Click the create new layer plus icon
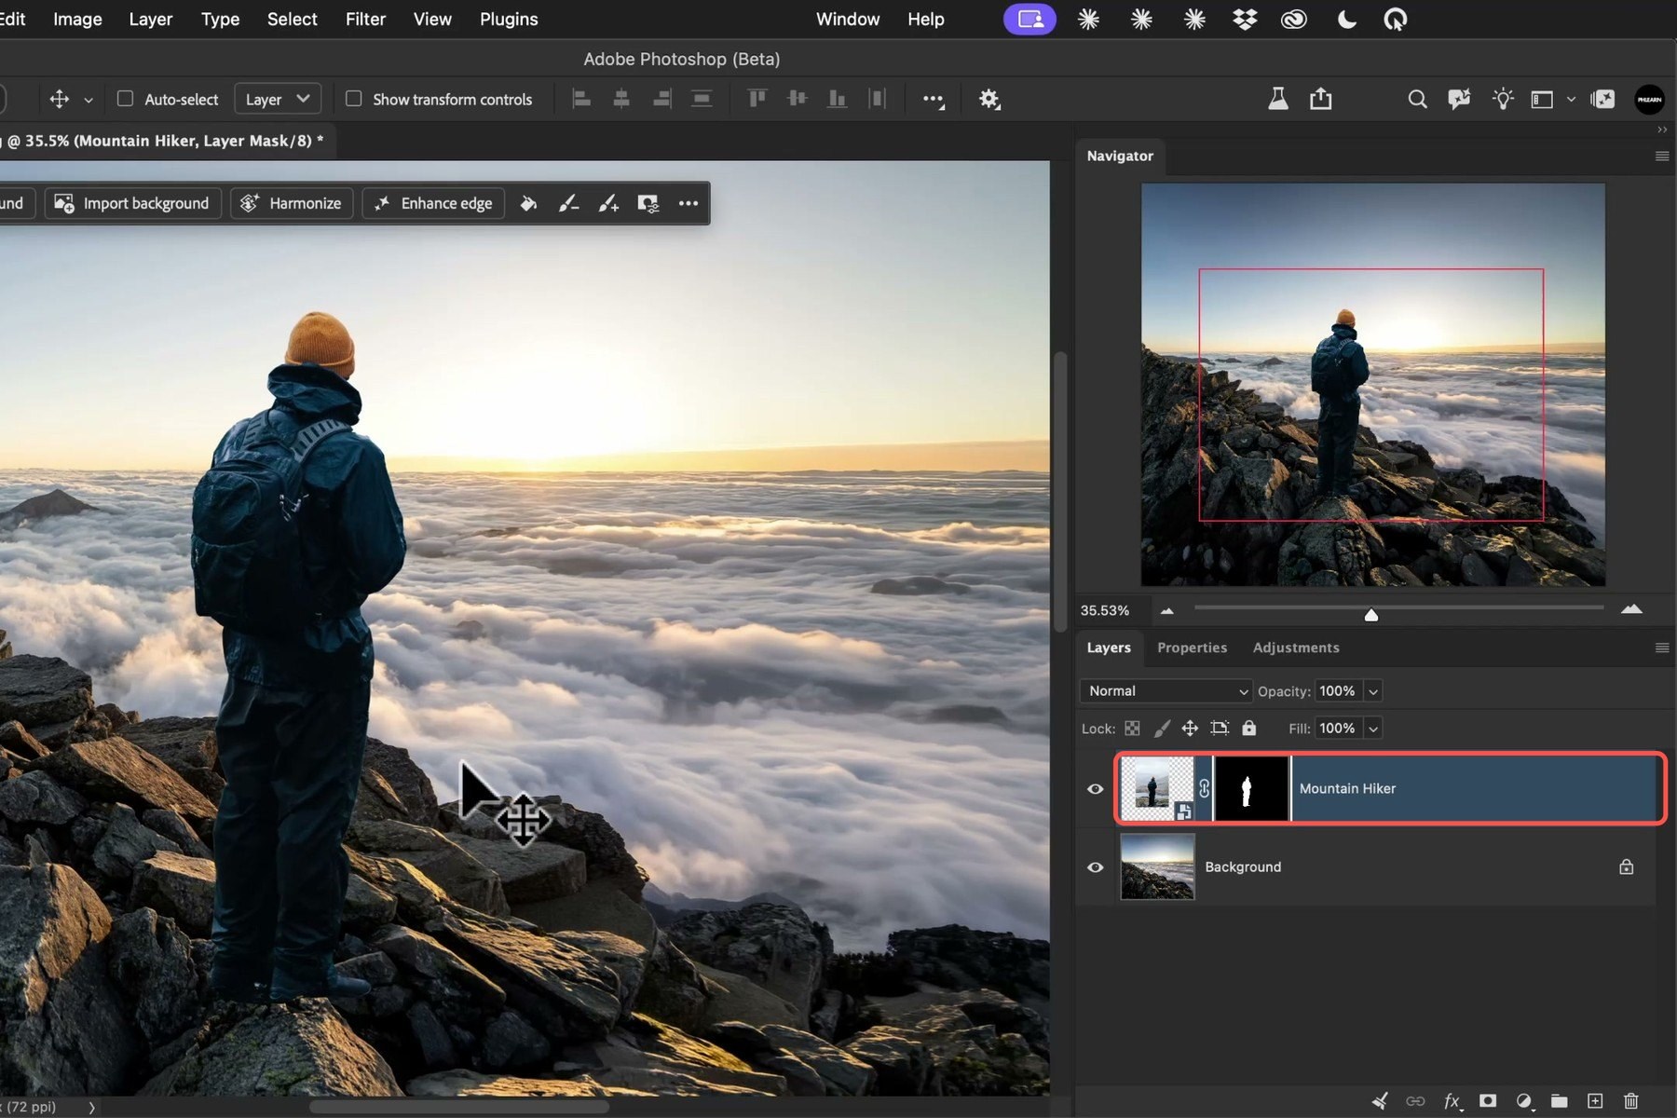 [1595, 1100]
